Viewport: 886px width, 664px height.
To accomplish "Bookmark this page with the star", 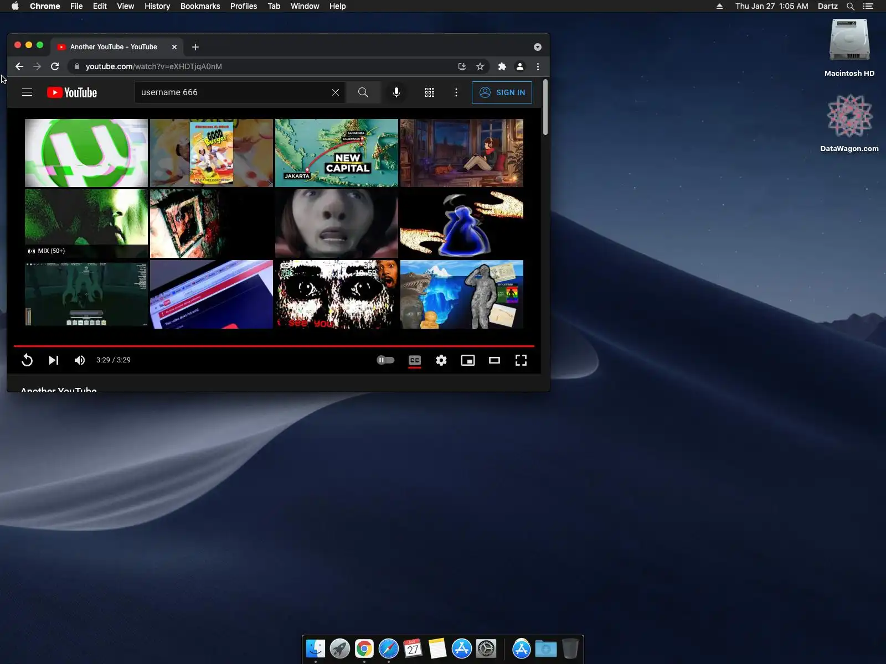I will (x=480, y=66).
